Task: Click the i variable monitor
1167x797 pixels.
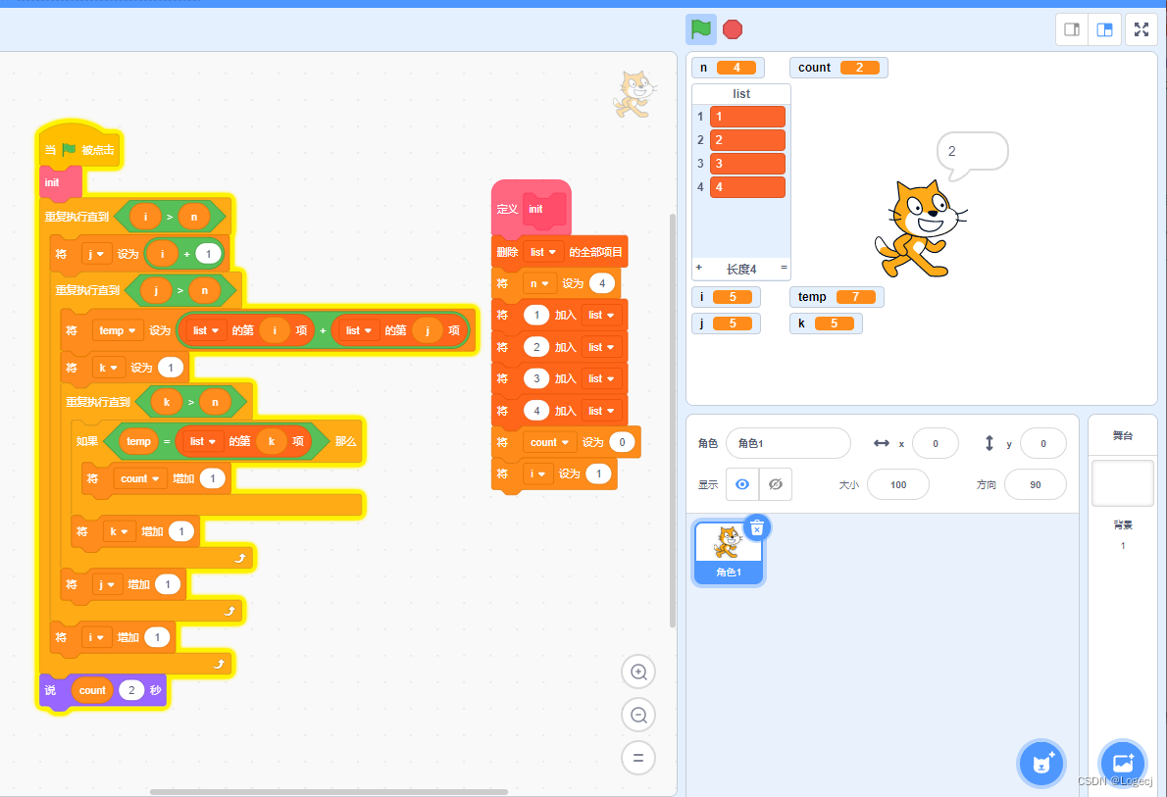Action: point(726,297)
